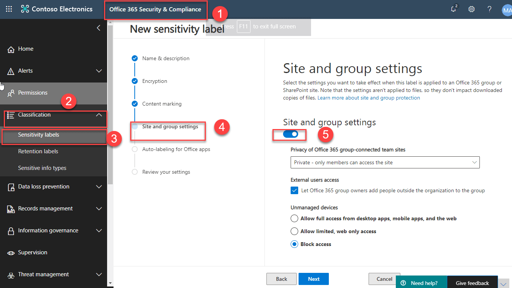Open Retention labels in sidebar
512x288 pixels.
38,151
